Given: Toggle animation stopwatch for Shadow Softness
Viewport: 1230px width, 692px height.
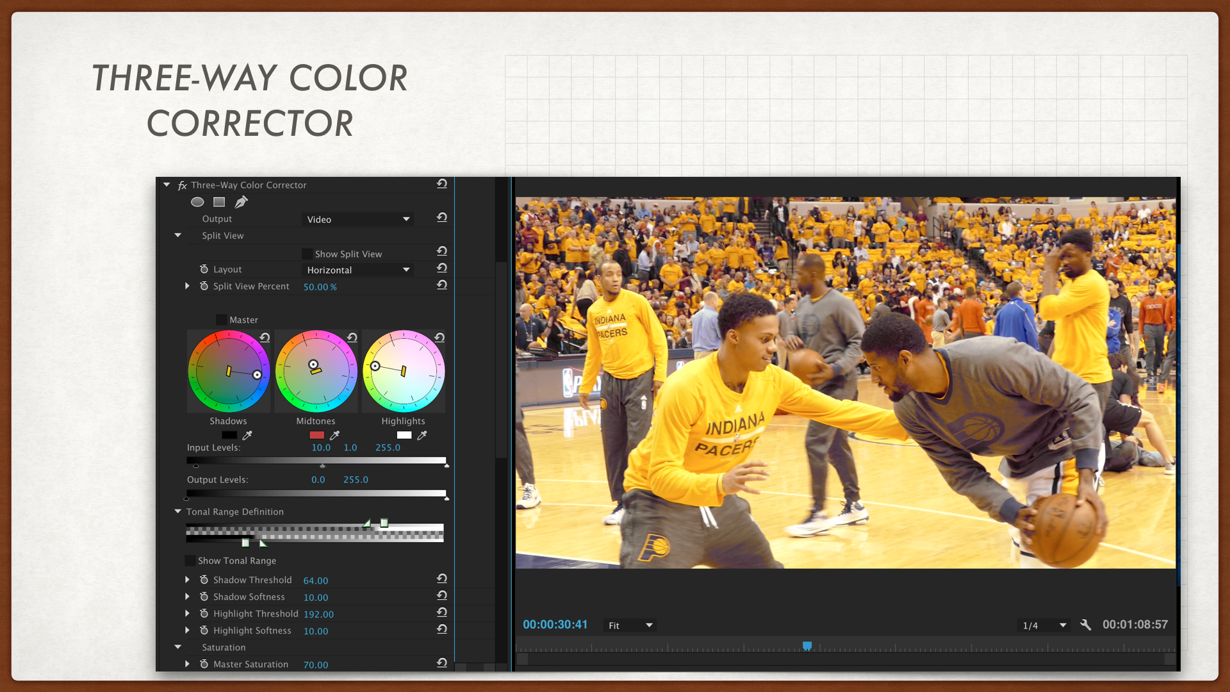Looking at the screenshot, I should coord(204,597).
